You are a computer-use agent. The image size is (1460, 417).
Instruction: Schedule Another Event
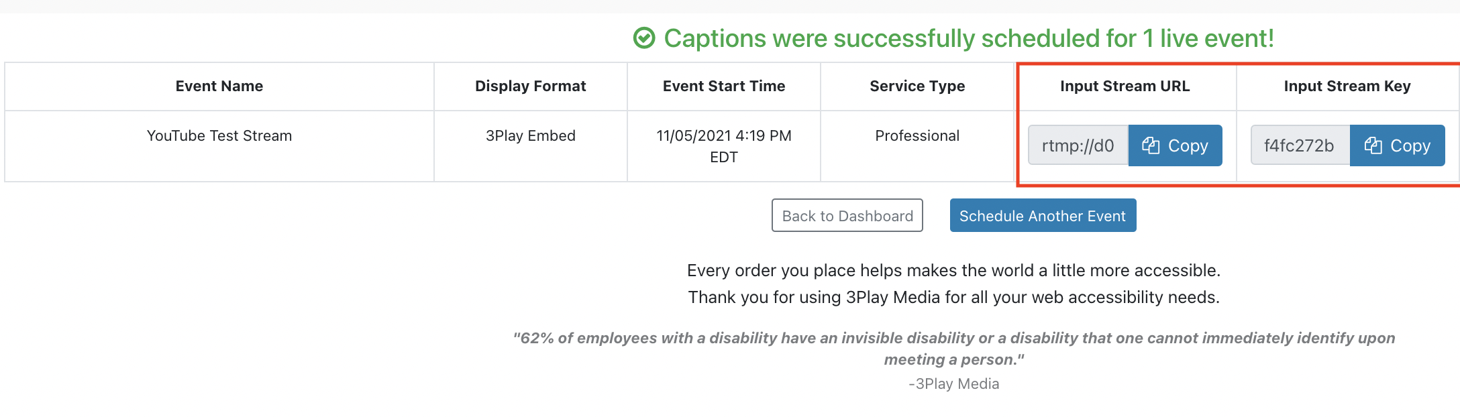(x=1043, y=215)
